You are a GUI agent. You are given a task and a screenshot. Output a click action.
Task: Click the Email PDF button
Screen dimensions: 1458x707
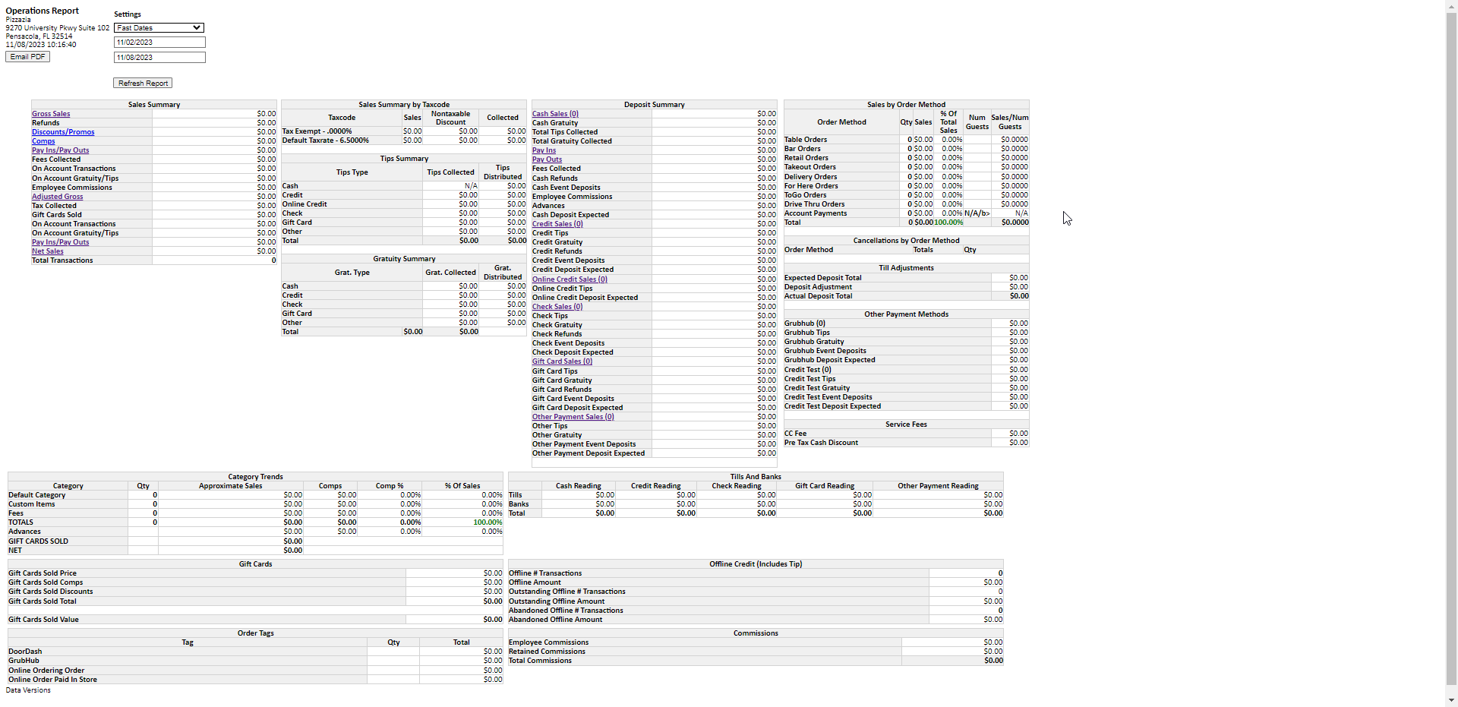[x=28, y=57]
